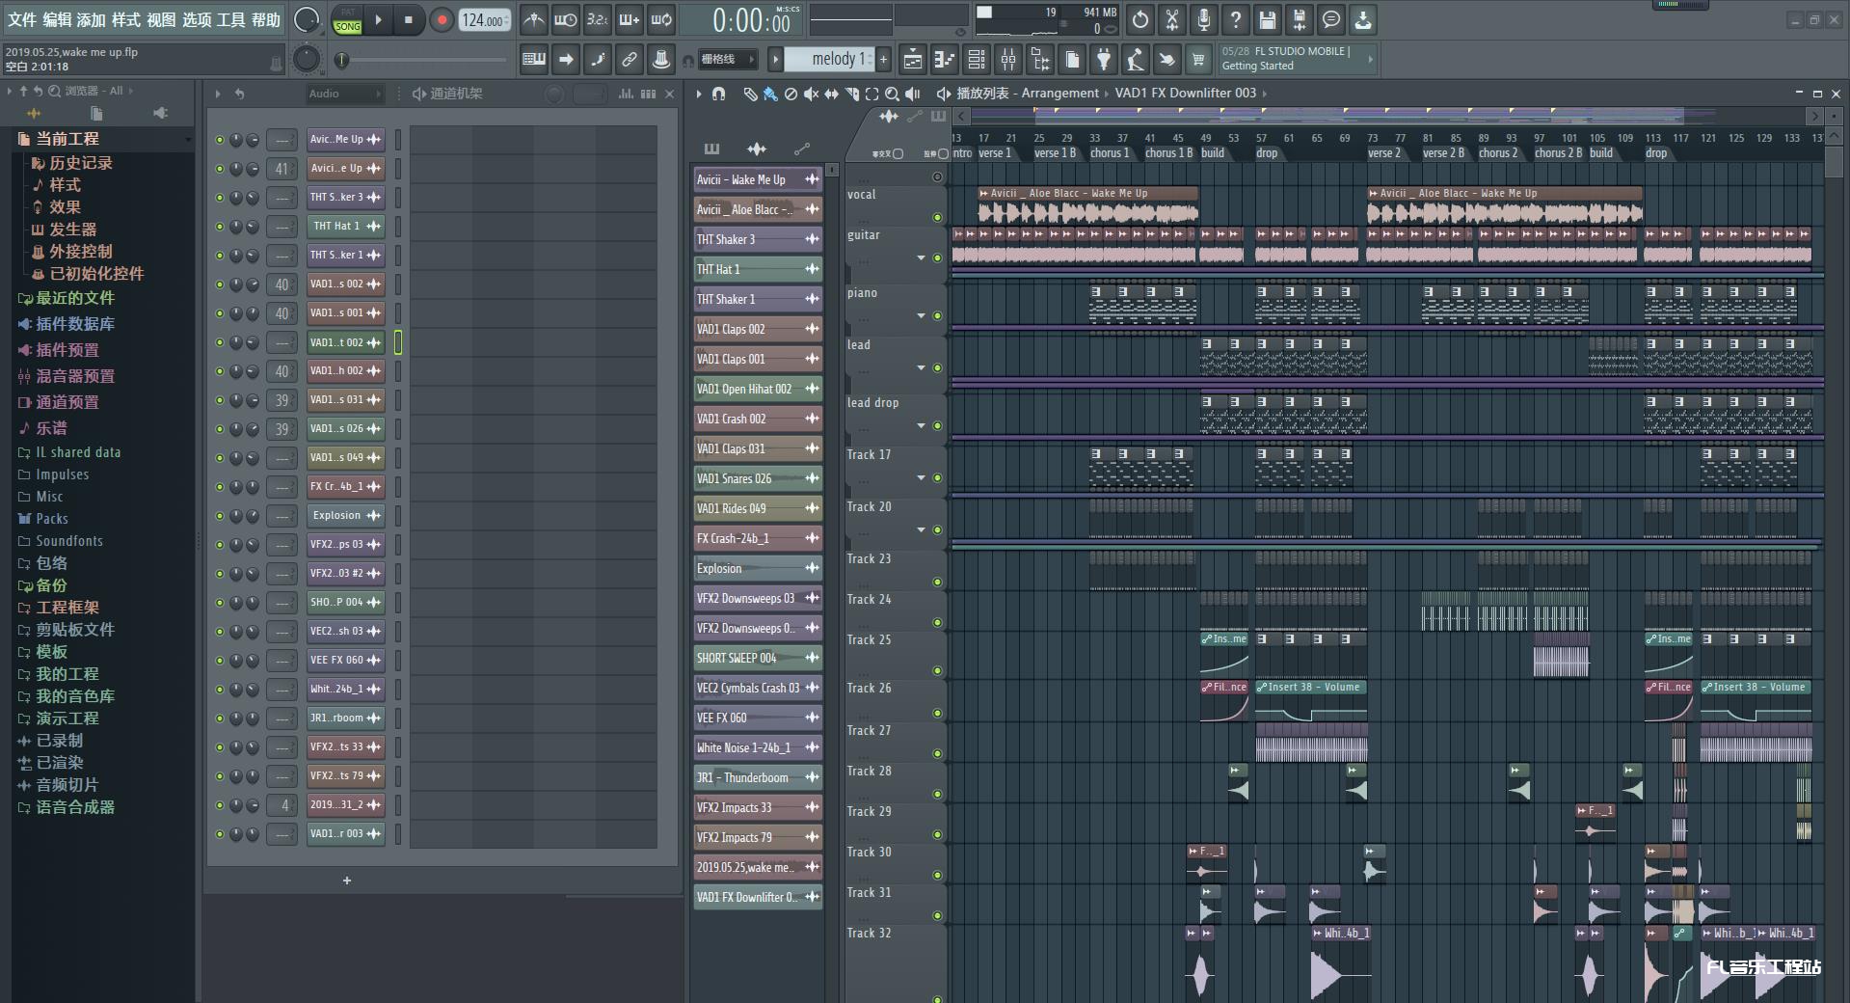1850x1003 pixels.
Task: Toggle loop recording icon
Action: pyautogui.click(x=661, y=19)
